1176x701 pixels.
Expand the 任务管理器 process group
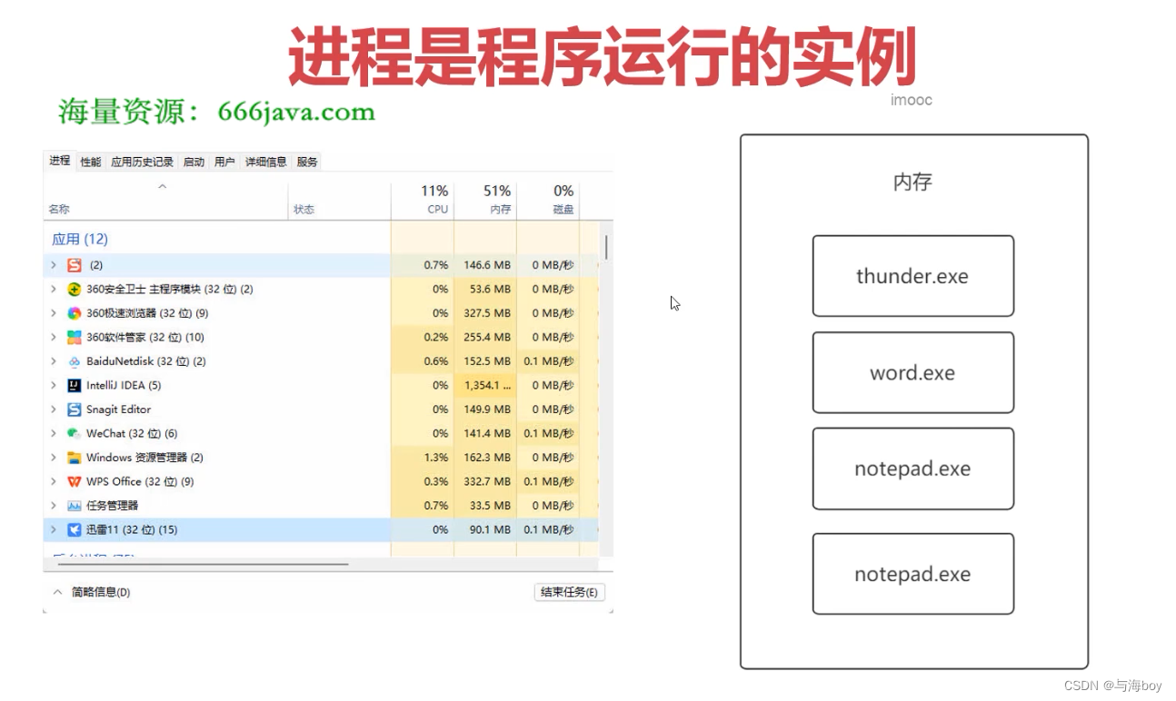(54, 506)
